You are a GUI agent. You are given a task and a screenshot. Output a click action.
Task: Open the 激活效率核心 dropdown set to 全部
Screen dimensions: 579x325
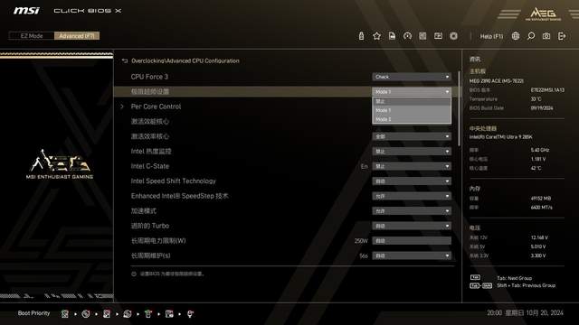tap(412, 136)
